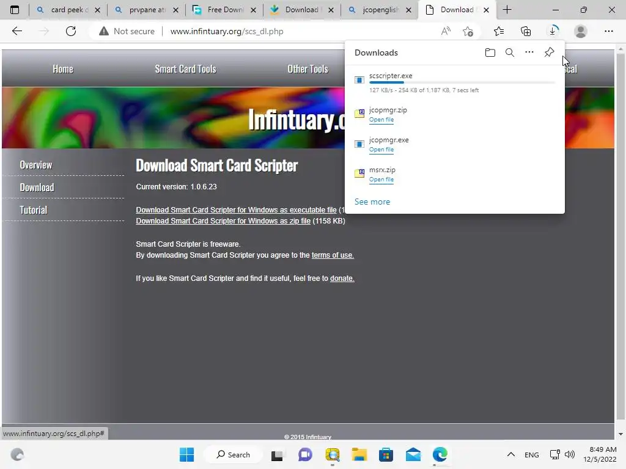Close the prvpane tab

(175, 10)
